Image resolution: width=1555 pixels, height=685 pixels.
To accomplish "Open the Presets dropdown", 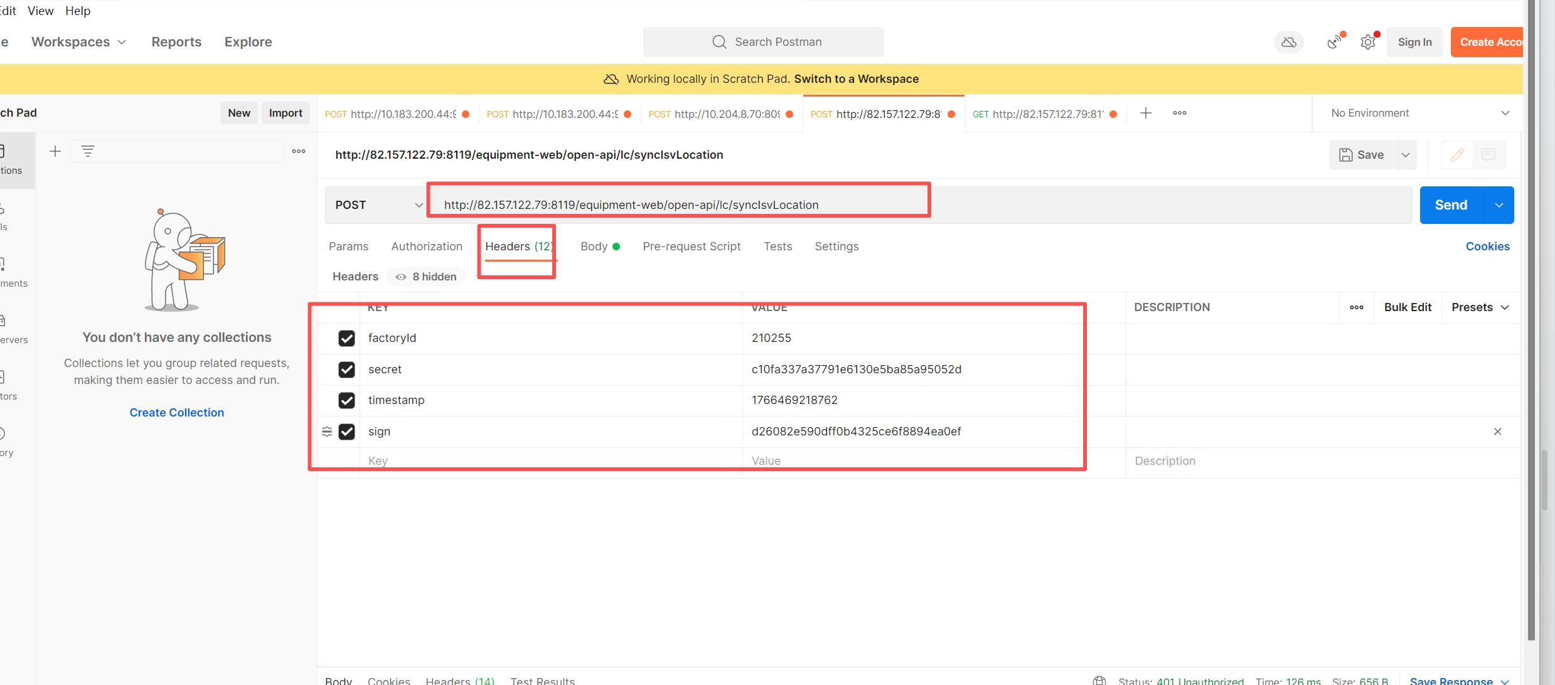I will coord(1480,307).
